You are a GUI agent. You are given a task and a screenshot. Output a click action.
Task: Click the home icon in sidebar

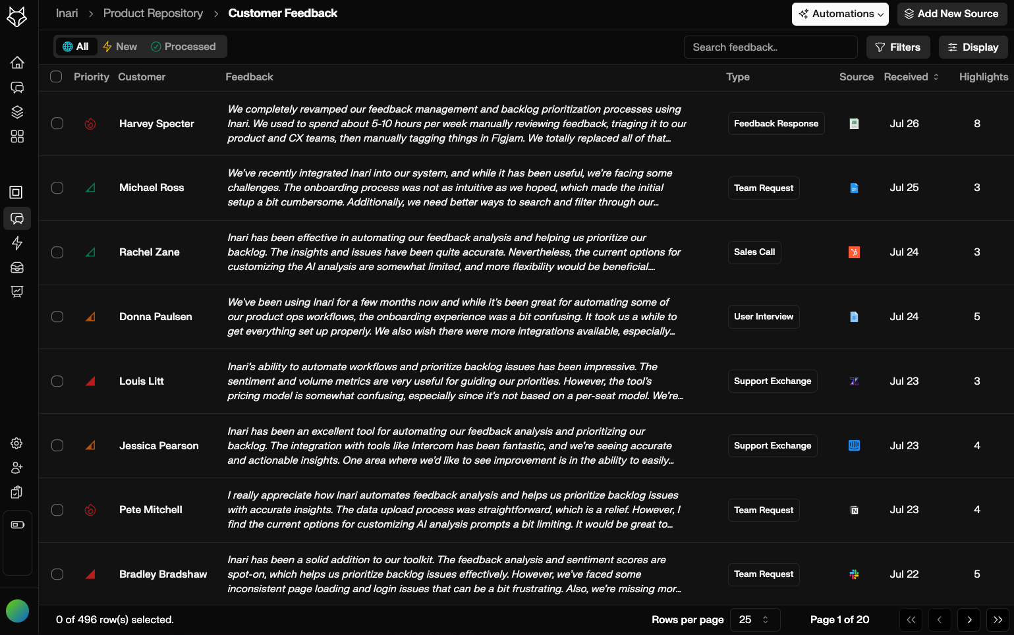(x=17, y=63)
